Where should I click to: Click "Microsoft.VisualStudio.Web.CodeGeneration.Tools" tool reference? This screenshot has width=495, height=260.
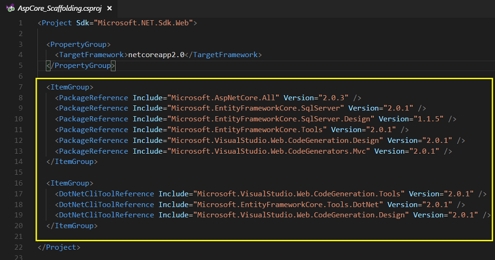[x=299, y=194]
